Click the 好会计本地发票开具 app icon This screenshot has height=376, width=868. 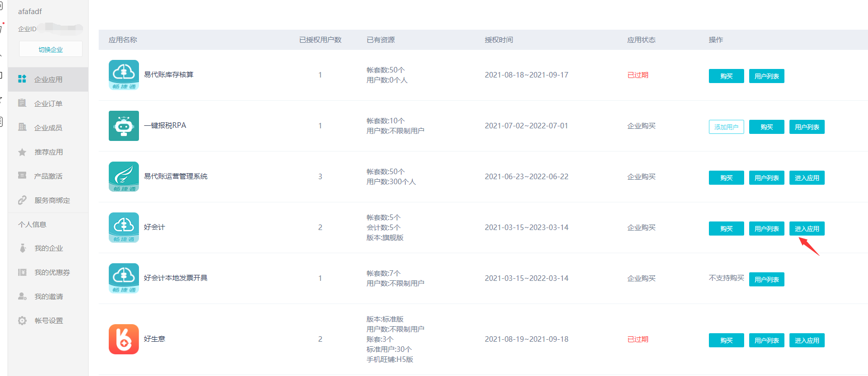pos(124,278)
